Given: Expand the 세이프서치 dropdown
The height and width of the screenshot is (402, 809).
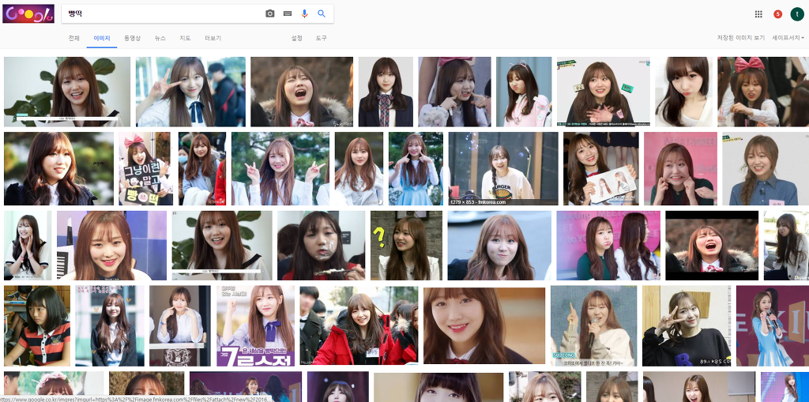Looking at the screenshot, I should 788,38.
